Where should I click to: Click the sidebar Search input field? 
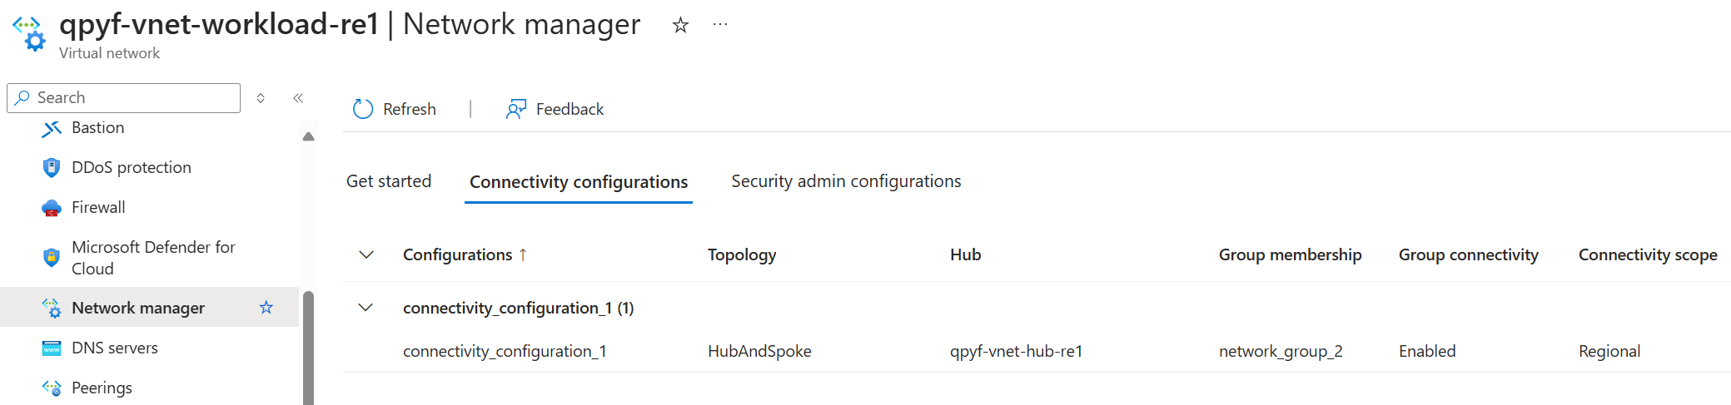[133, 98]
